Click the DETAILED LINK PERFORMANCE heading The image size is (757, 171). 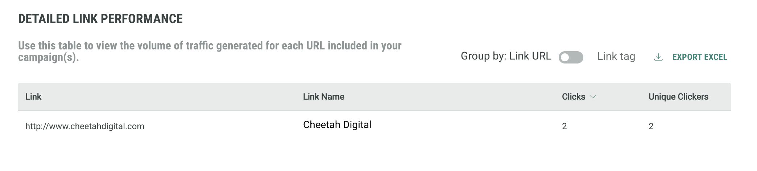(x=100, y=19)
